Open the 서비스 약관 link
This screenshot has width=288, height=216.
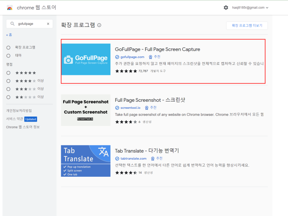click(14, 119)
